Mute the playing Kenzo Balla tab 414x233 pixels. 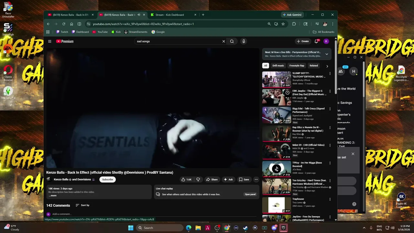pyautogui.click(x=139, y=15)
